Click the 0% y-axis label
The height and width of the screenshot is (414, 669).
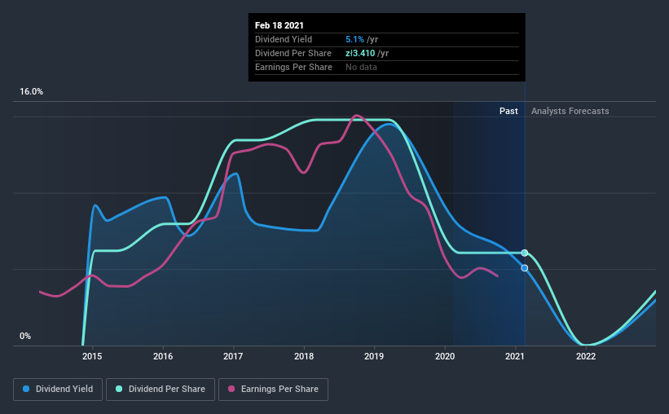(25, 337)
